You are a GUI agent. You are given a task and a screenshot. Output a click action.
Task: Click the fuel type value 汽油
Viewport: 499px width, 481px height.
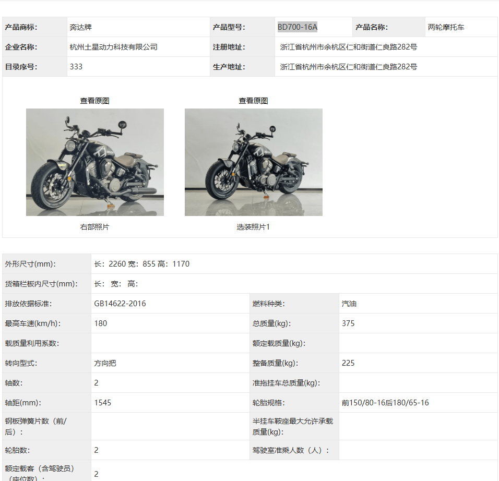pyautogui.click(x=349, y=304)
